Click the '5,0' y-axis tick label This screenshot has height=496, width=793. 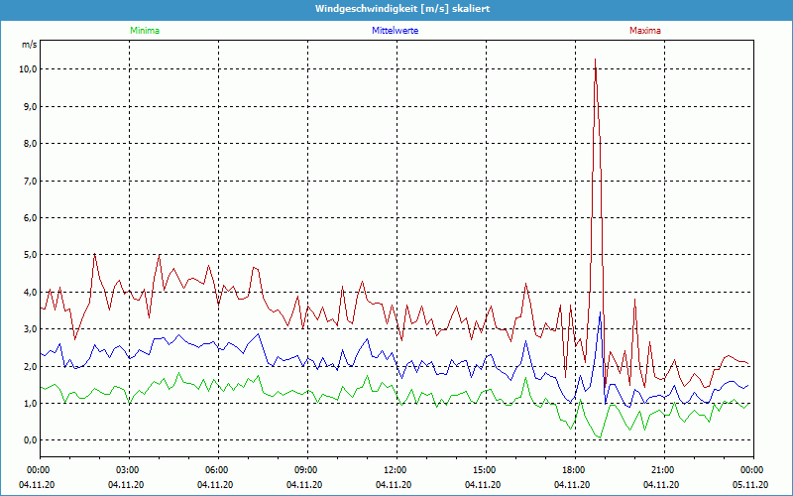30,255
